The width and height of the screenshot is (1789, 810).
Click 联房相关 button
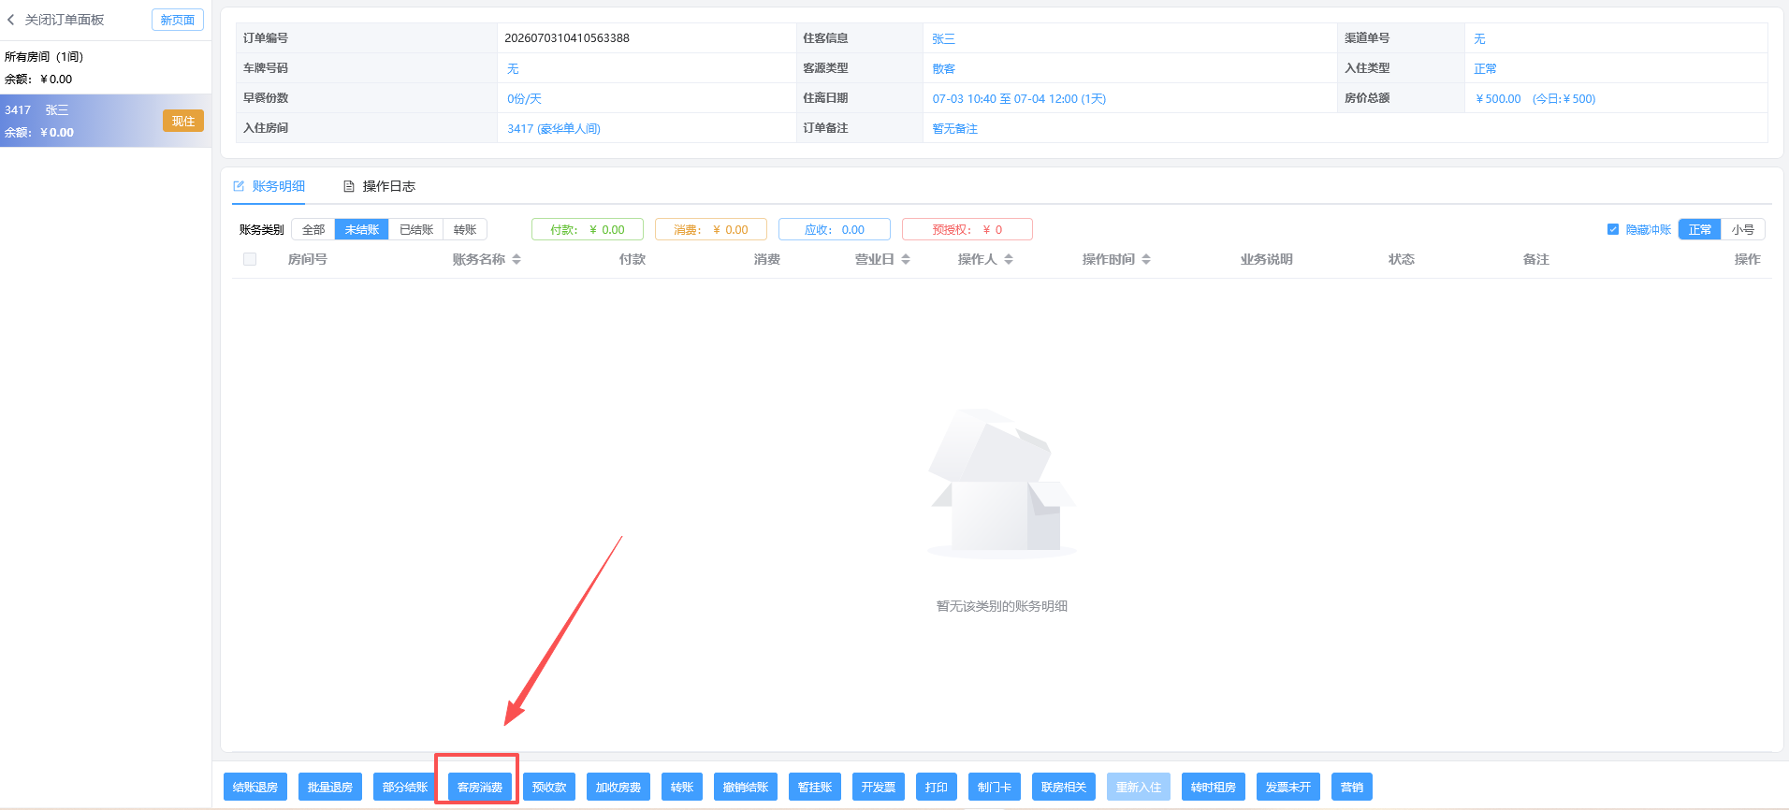[x=1064, y=787]
